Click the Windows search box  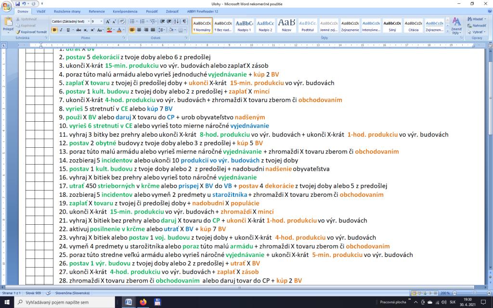click(65, 302)
